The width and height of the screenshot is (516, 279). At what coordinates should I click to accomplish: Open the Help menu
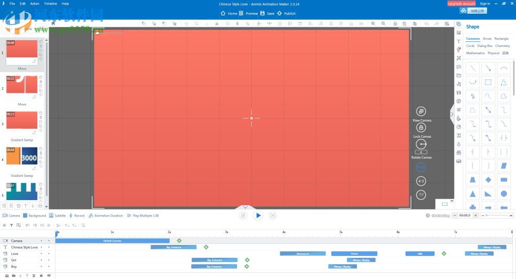click(x=65, y=4)
